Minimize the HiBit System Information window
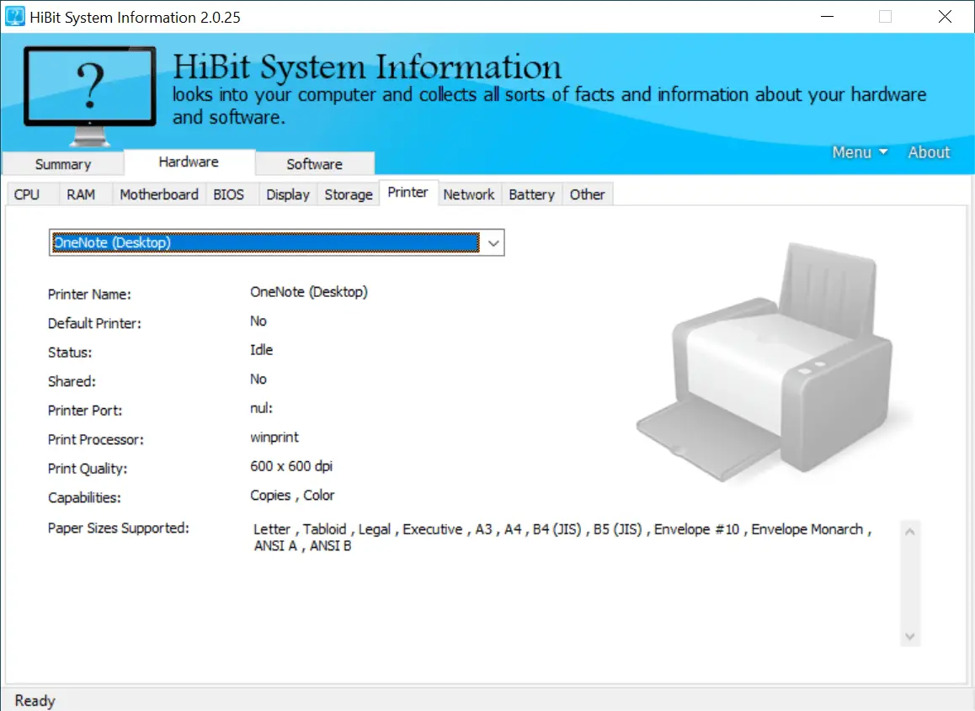This screenshot has width=975, height=711. point(827,17)
